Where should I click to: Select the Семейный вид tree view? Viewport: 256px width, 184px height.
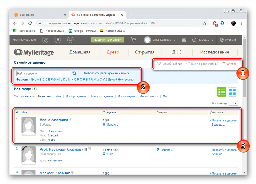click(x=170, y=64)
